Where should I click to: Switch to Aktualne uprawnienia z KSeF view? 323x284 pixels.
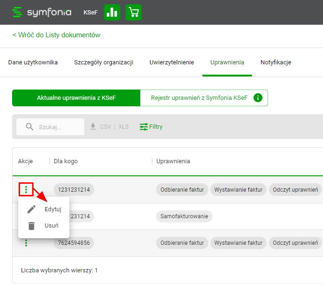pyautogui.click(x=76, y=98)
